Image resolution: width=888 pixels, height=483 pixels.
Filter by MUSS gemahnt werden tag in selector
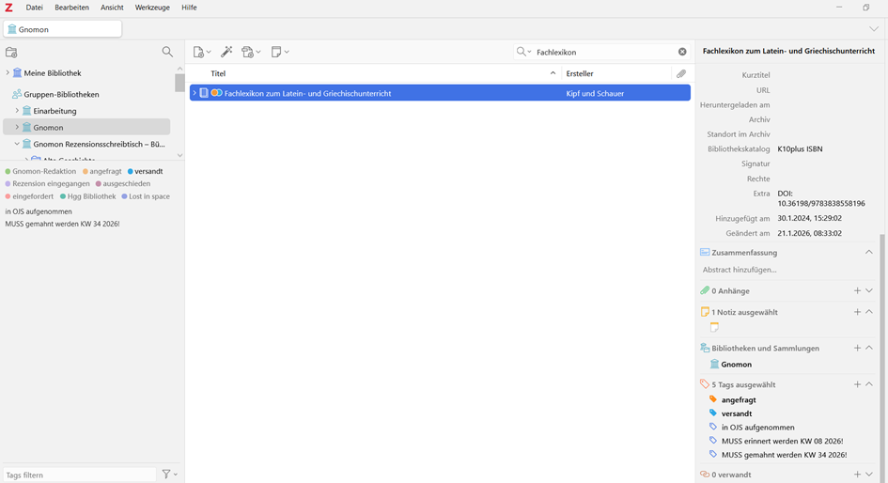click(62, 224)
